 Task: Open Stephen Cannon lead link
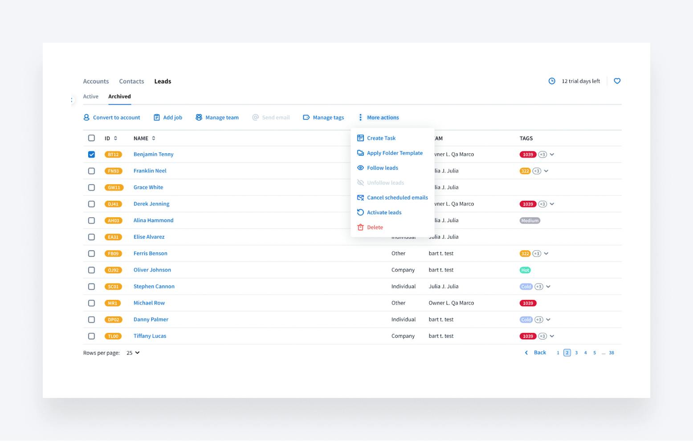[154, 287]
